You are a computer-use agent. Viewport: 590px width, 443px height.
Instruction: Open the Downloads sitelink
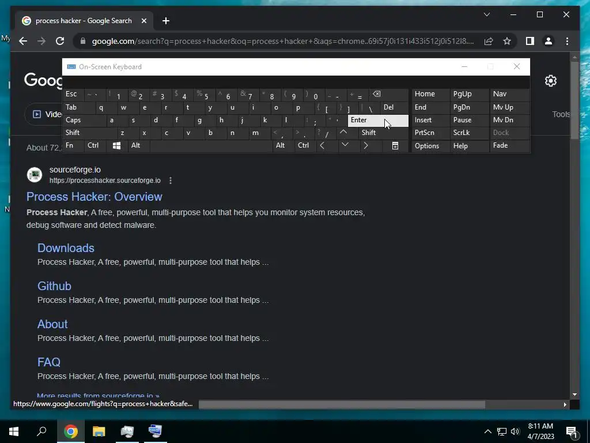pos(66,248)
